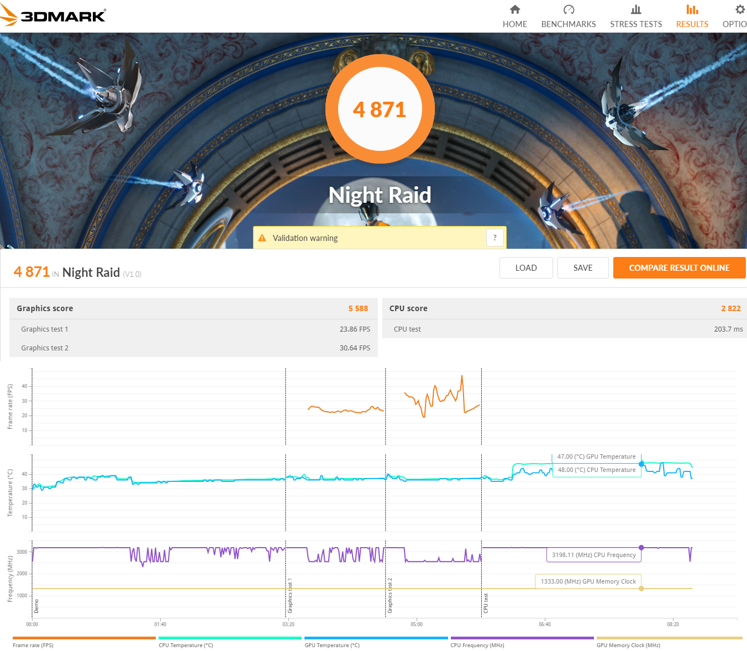This screenshot has height=651, width=747.
Task: Click the Graphics test 1 chart marker
Action: (x=290, y=596)
